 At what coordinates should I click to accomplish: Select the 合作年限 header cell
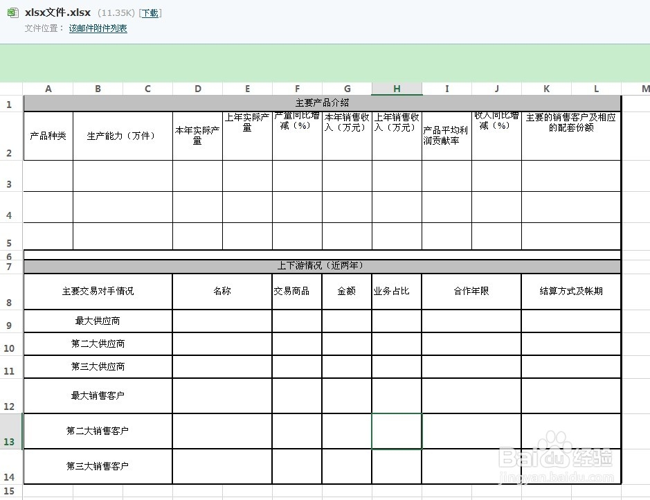click(470, 291)
